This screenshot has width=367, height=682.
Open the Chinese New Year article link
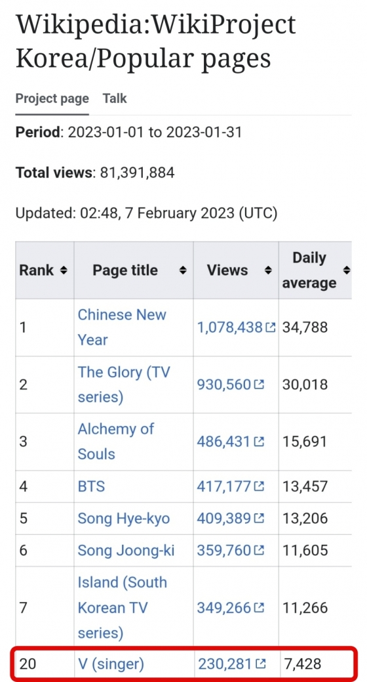point(122,327)
